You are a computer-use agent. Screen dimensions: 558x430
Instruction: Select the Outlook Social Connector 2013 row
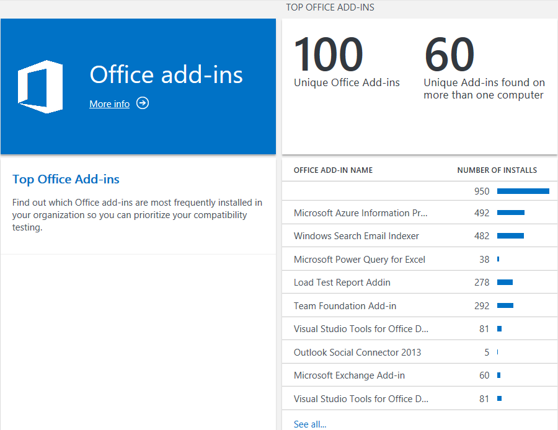(x=420, y=352)
